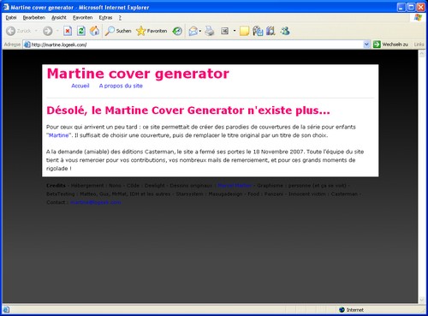
Task: Click the Forward arrow button
Action: 48,31
